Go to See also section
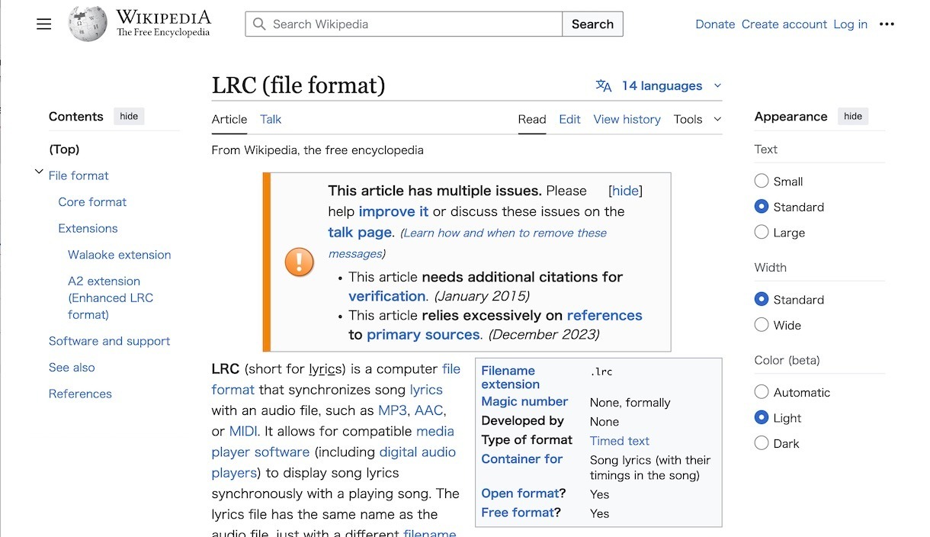The image size is (930, 537). (x=72, y=368)
